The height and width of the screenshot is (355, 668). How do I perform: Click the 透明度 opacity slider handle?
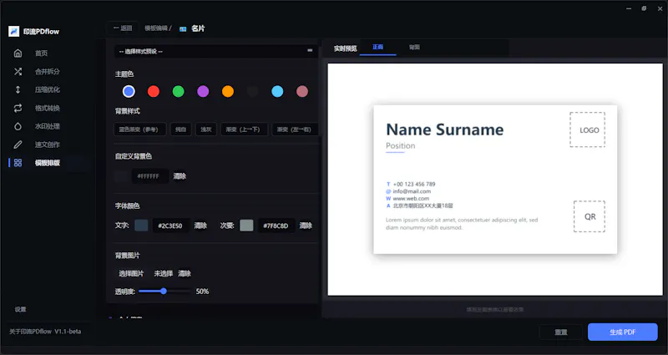tap(164, 292)
